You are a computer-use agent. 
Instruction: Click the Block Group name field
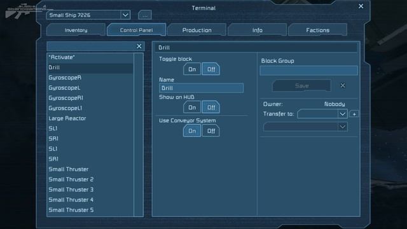(x=308, y=71)
